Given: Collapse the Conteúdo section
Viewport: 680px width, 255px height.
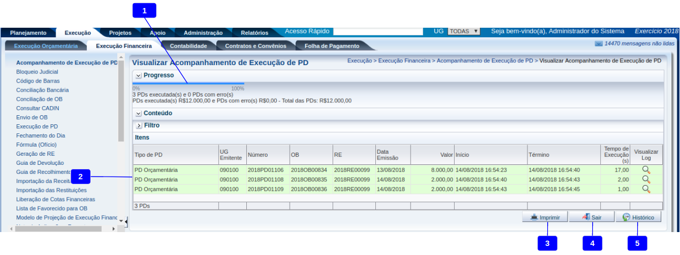Looking at the screenshot, I should point(139,114).
